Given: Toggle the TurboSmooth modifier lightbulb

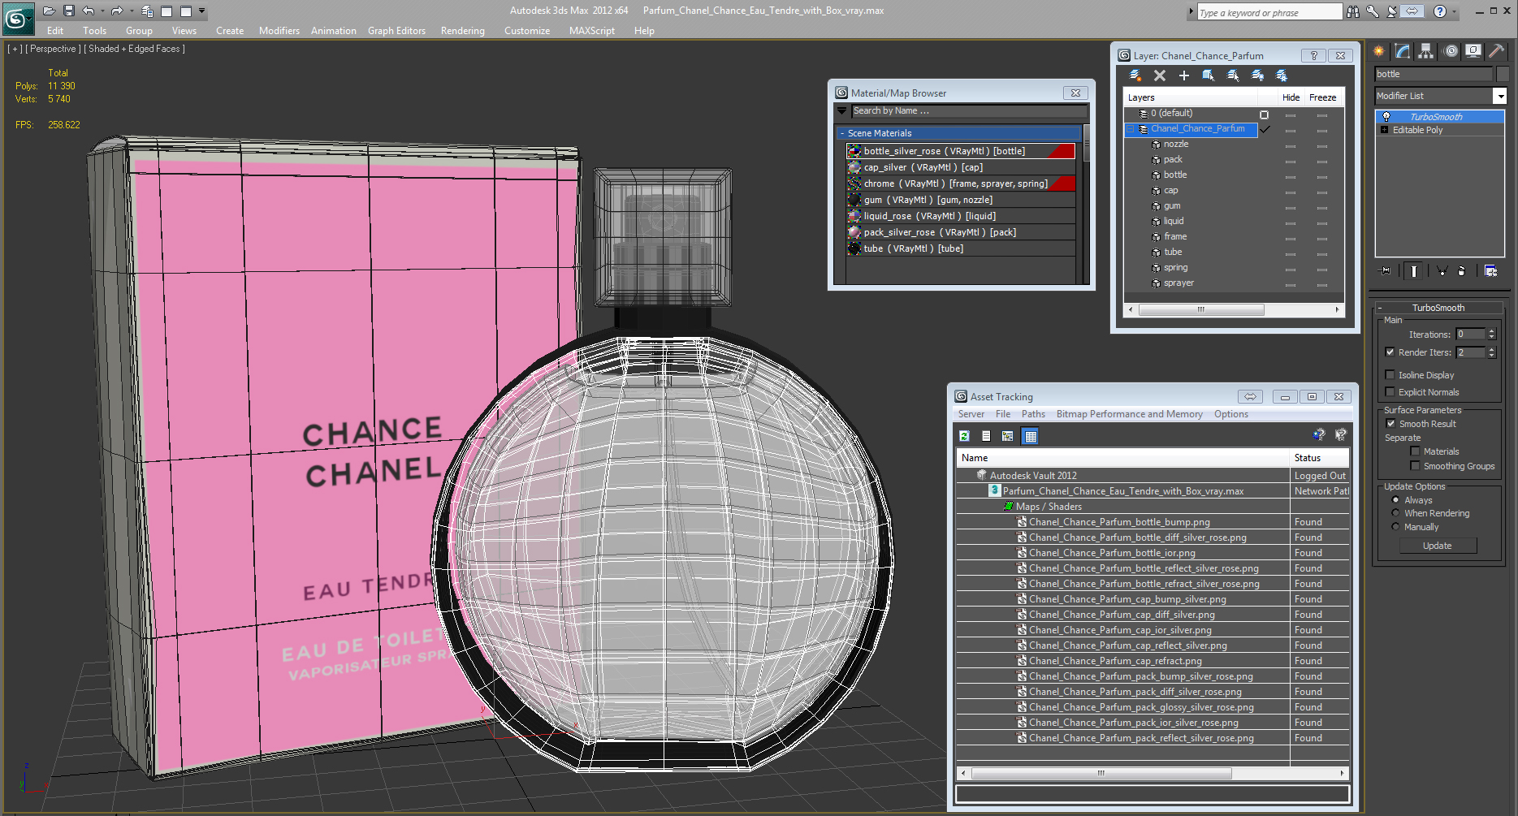Looking at the screenshot, I should [1386, 117].
